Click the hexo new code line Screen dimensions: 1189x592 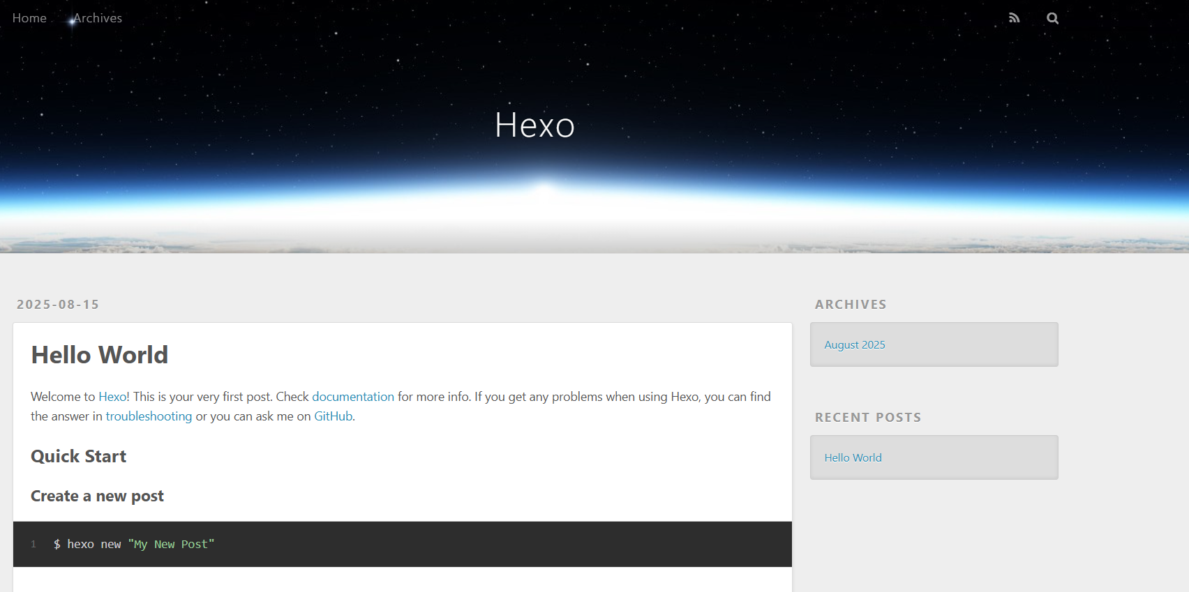pos(134,544)
